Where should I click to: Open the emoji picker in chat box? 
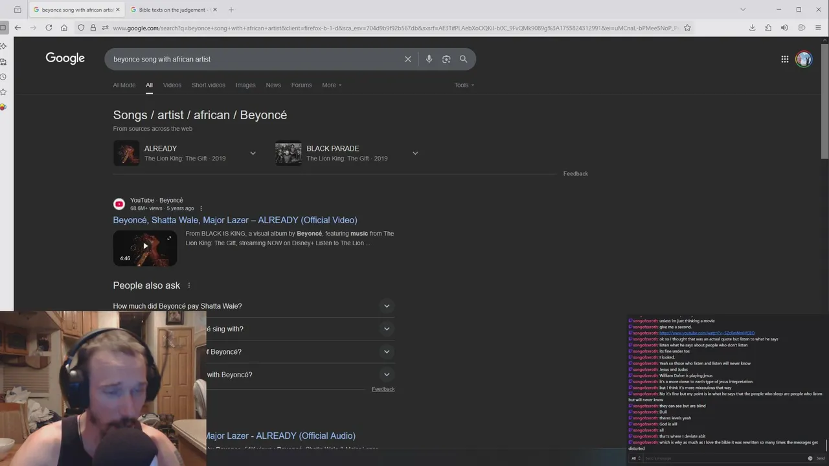point(810,458)
